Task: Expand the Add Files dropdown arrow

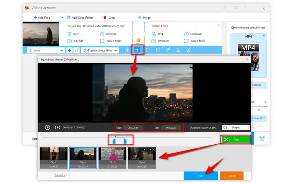Action: coord(62,18)
